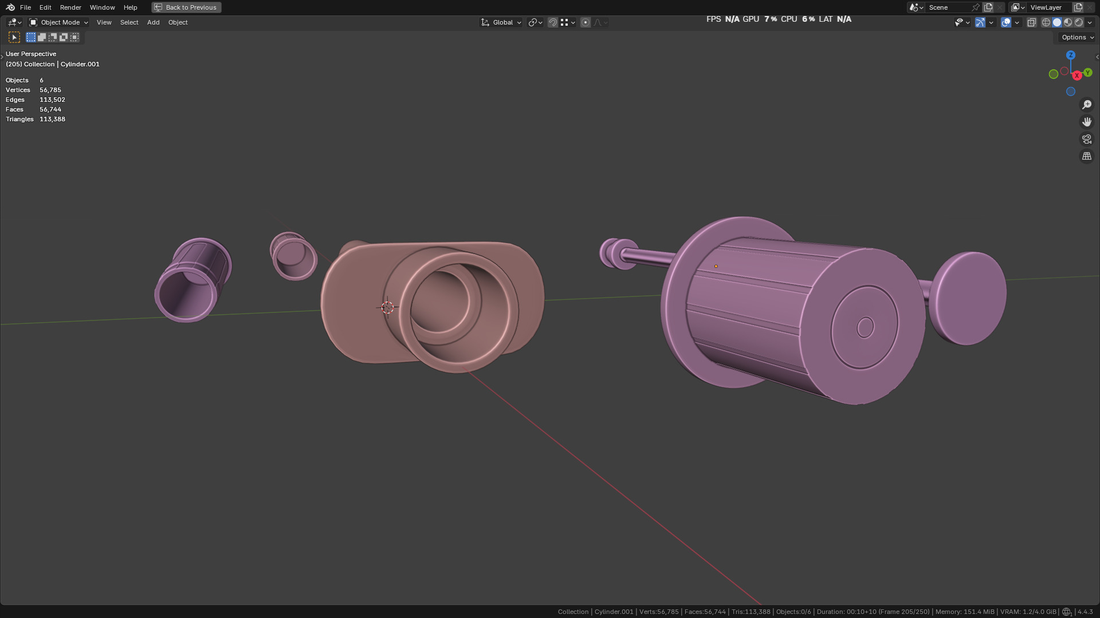Toggle snapping magnet button
The image size is (1100, 618).
553,22
